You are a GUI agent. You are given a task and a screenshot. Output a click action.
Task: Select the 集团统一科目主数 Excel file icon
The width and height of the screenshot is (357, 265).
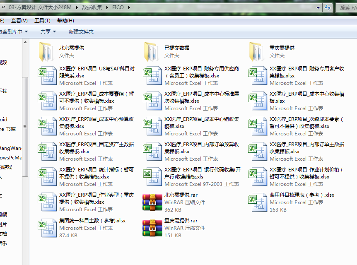click(47, 228)
